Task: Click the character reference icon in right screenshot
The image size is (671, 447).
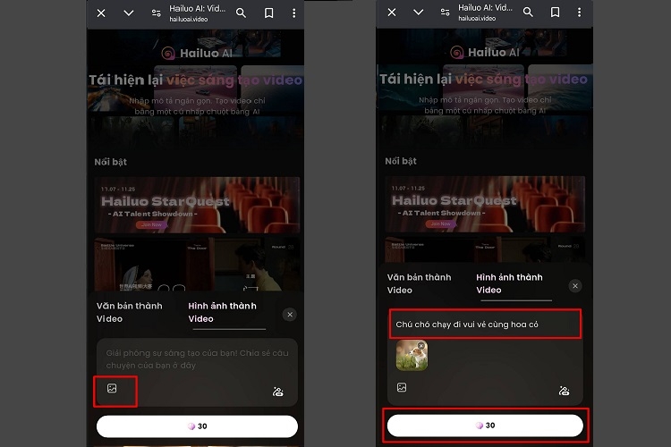Action: (564, 391)
